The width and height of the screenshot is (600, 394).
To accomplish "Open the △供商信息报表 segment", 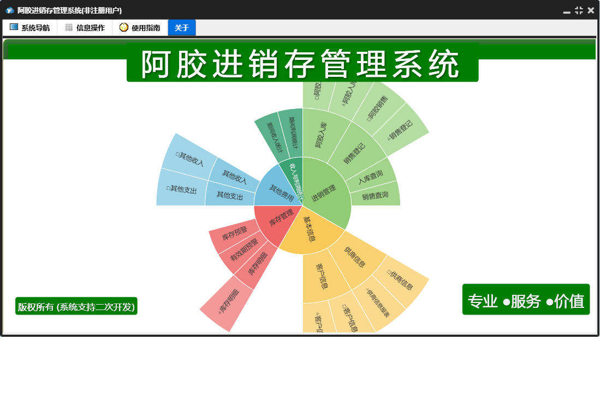I will click(378, 302).
